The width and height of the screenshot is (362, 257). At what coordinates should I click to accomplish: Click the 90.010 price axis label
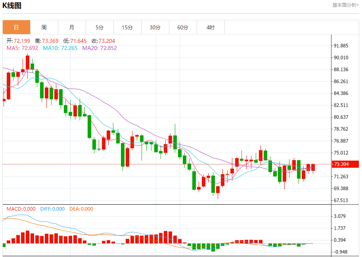(x=341, y=58)
